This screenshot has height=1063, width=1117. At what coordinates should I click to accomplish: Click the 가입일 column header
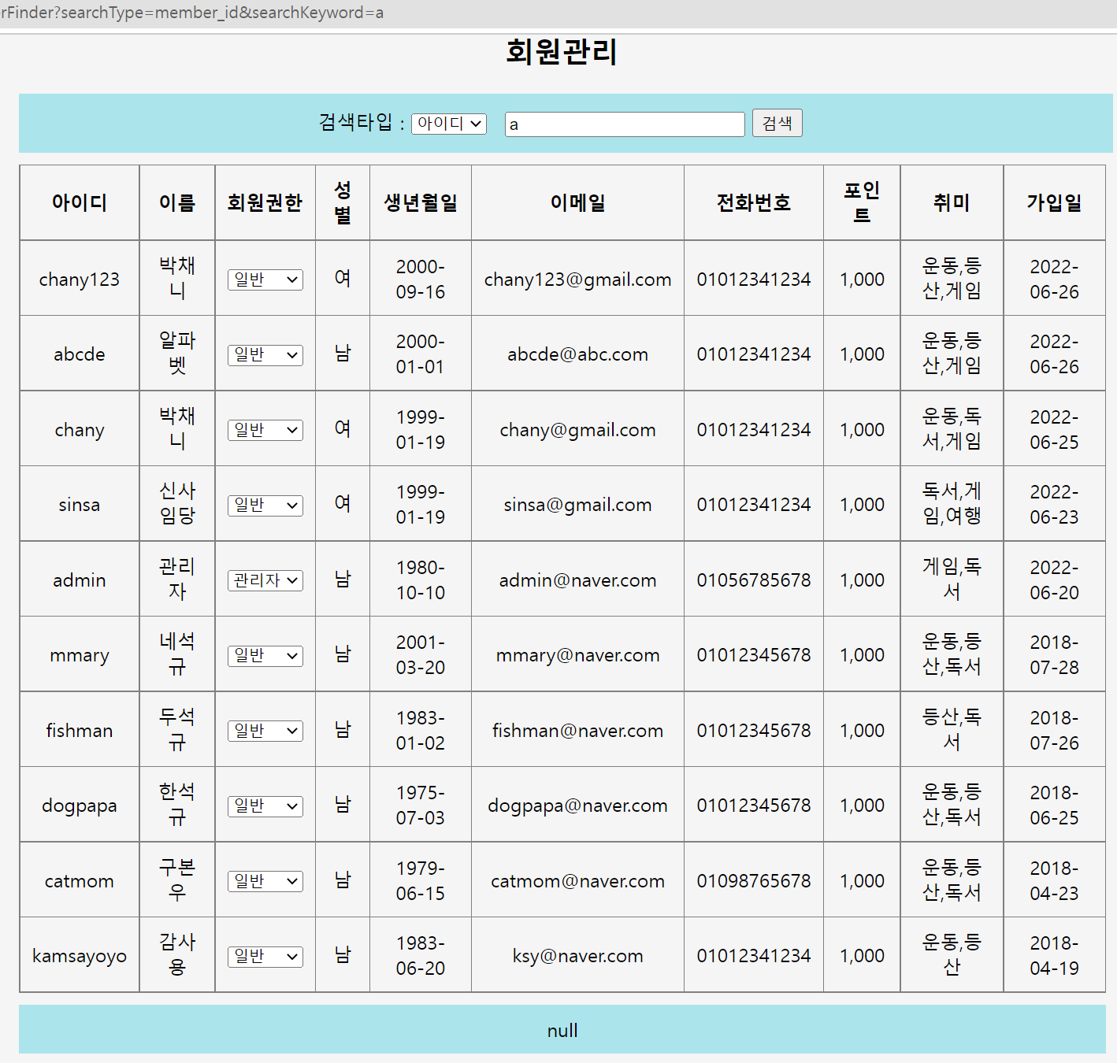(x=1055, y=202)
